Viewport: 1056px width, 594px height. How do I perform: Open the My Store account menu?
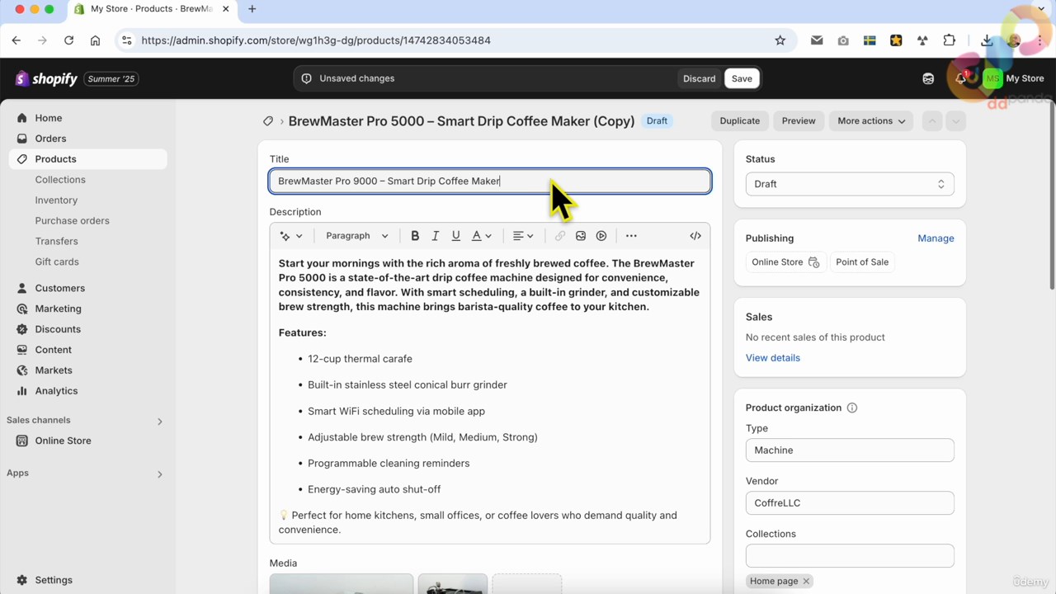(x=1014, y=78)
